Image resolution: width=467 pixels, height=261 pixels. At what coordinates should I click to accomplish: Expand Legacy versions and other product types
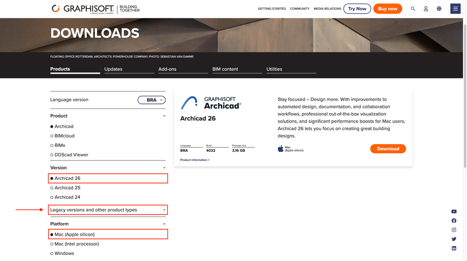pos(108,210)
